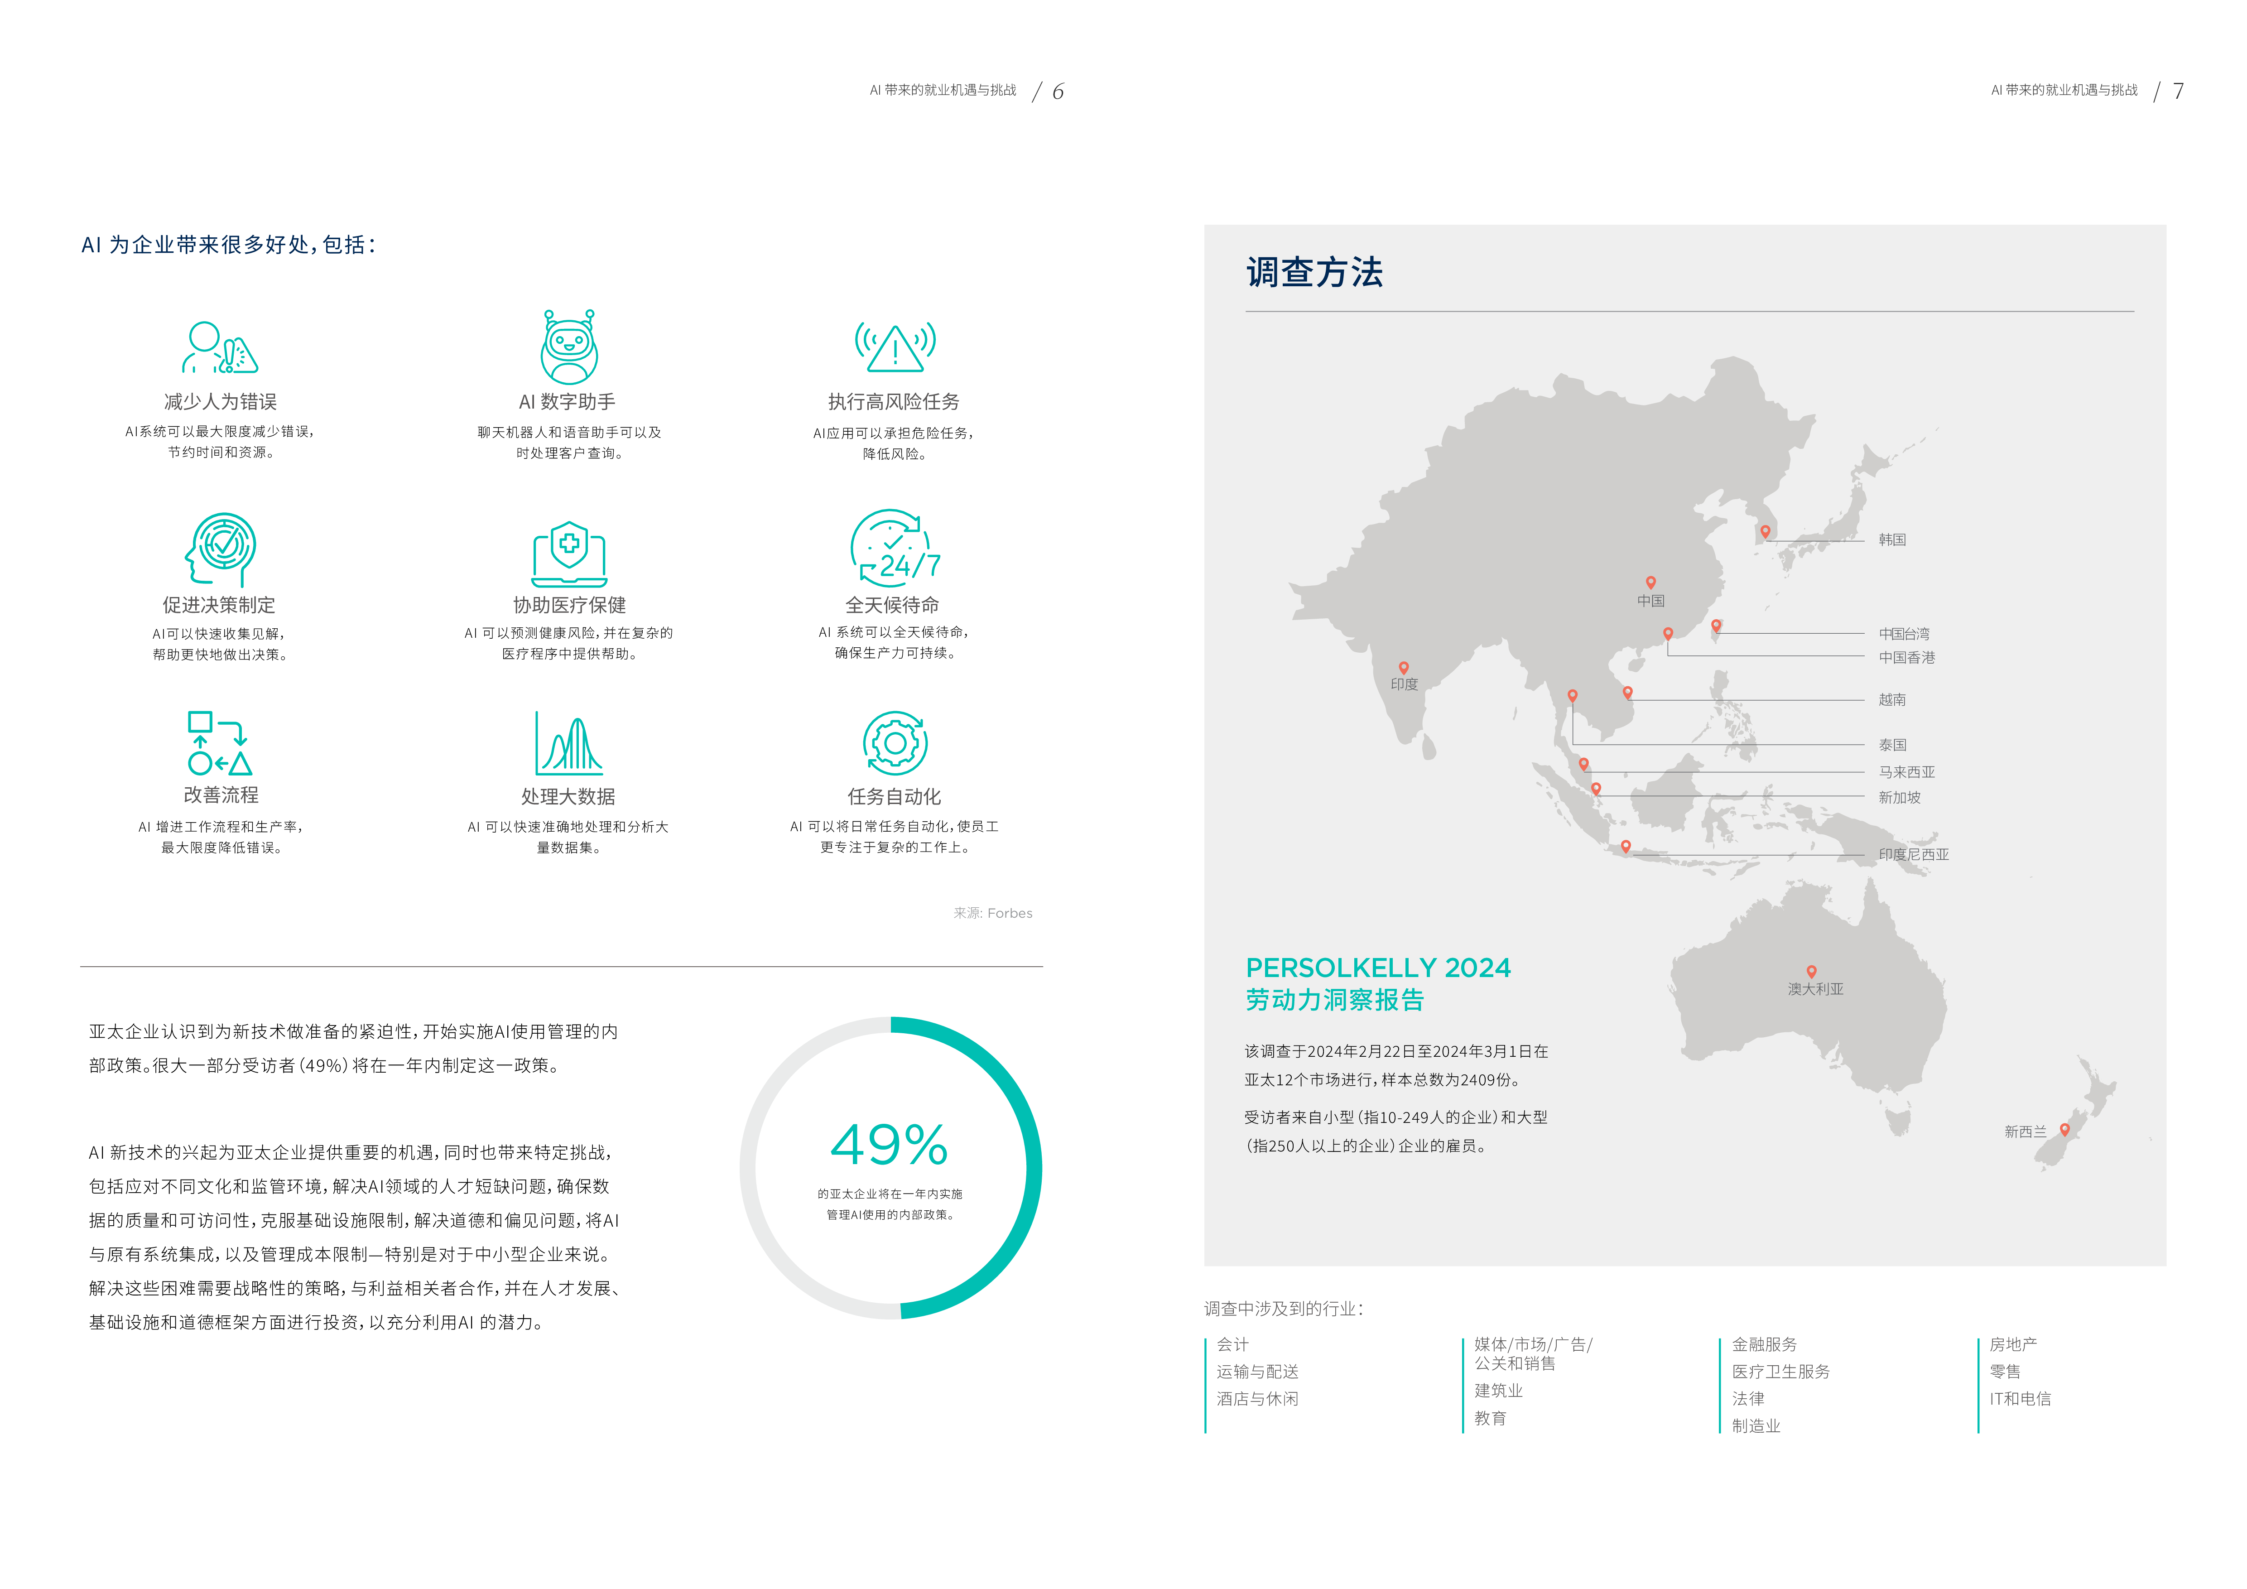Click the 执行高风险任务 heading

pos(894,402)
